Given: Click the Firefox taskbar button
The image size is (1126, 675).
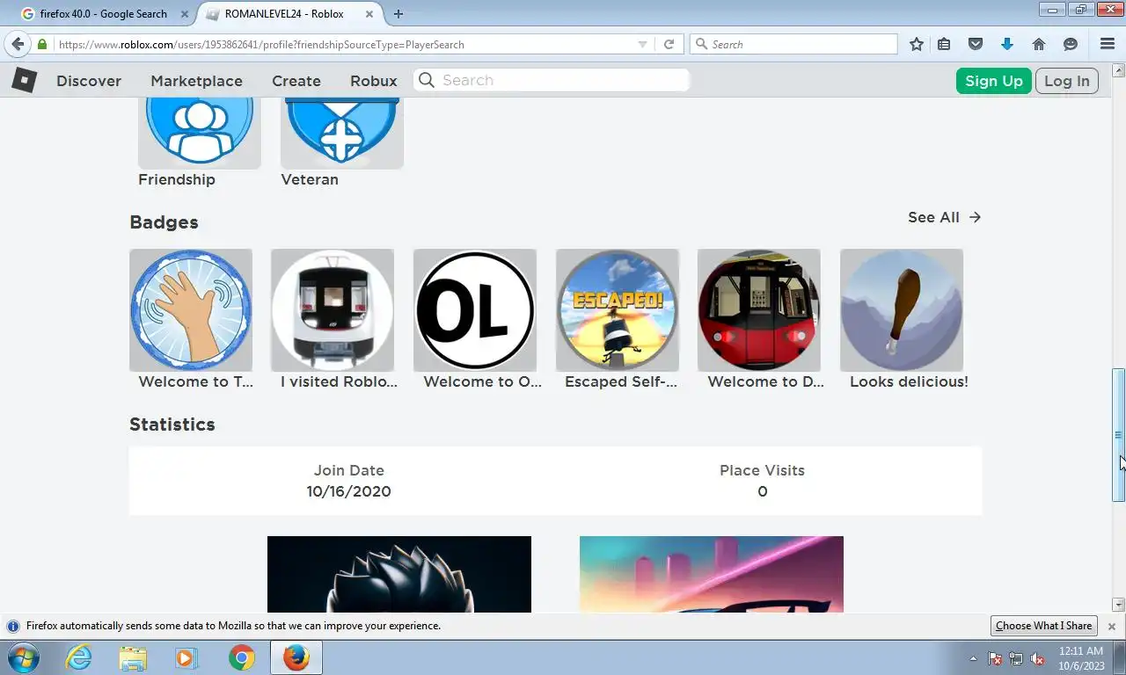Looking at the screenshot, I should coord(296,657).
